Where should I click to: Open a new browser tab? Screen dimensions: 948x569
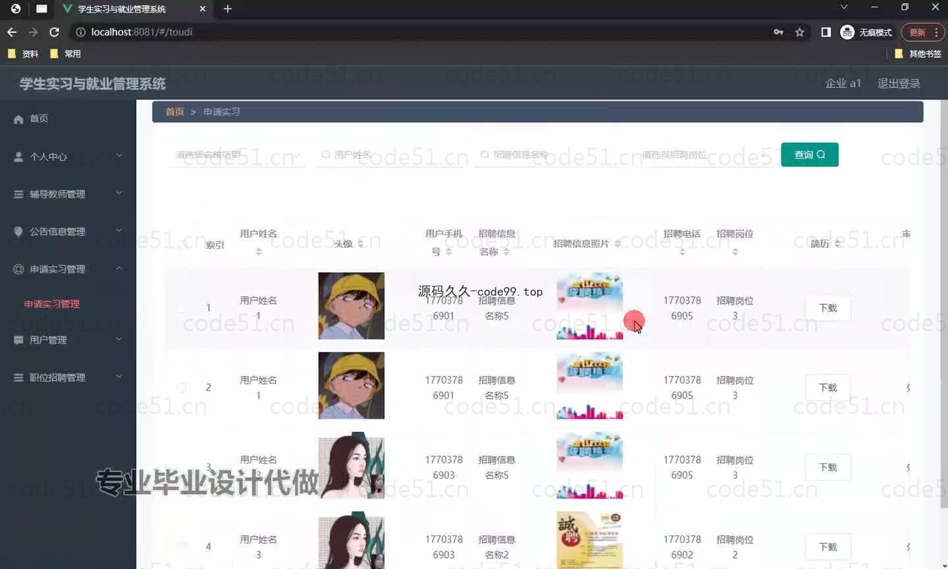[228, 9]
